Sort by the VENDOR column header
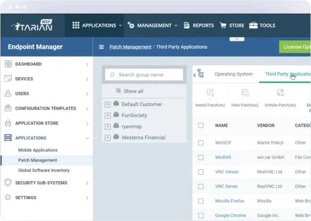311x221 pixels. [x=266, y=125]
